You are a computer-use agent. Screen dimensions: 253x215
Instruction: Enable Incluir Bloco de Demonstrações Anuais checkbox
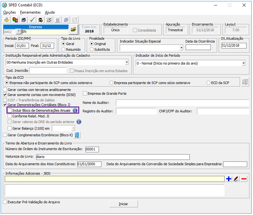tap(10, 111)
